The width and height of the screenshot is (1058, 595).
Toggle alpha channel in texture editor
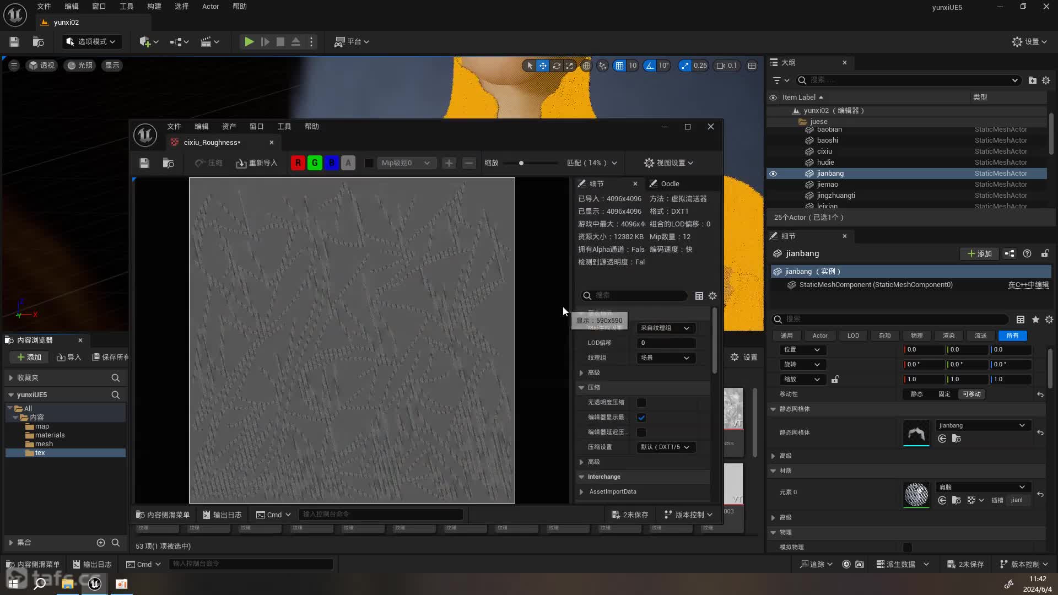(x=348, y=163)
